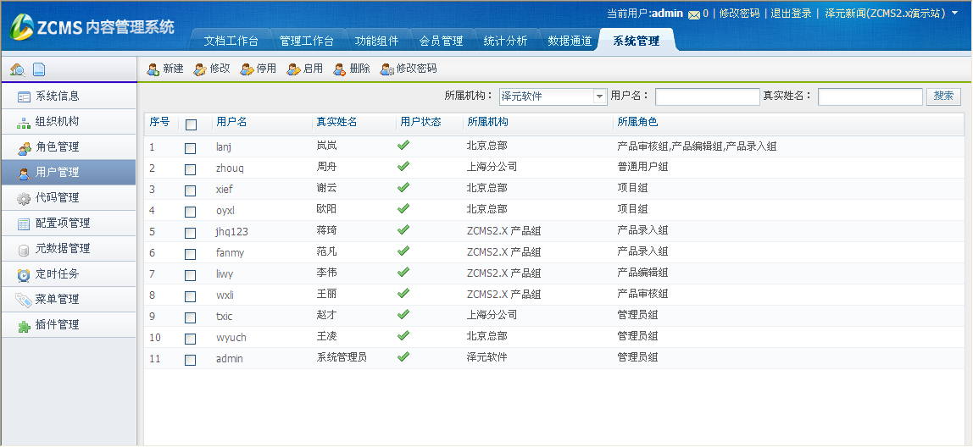Expand the 所属机构 dropdown showing 泽元软件

[x=599, y=97]
